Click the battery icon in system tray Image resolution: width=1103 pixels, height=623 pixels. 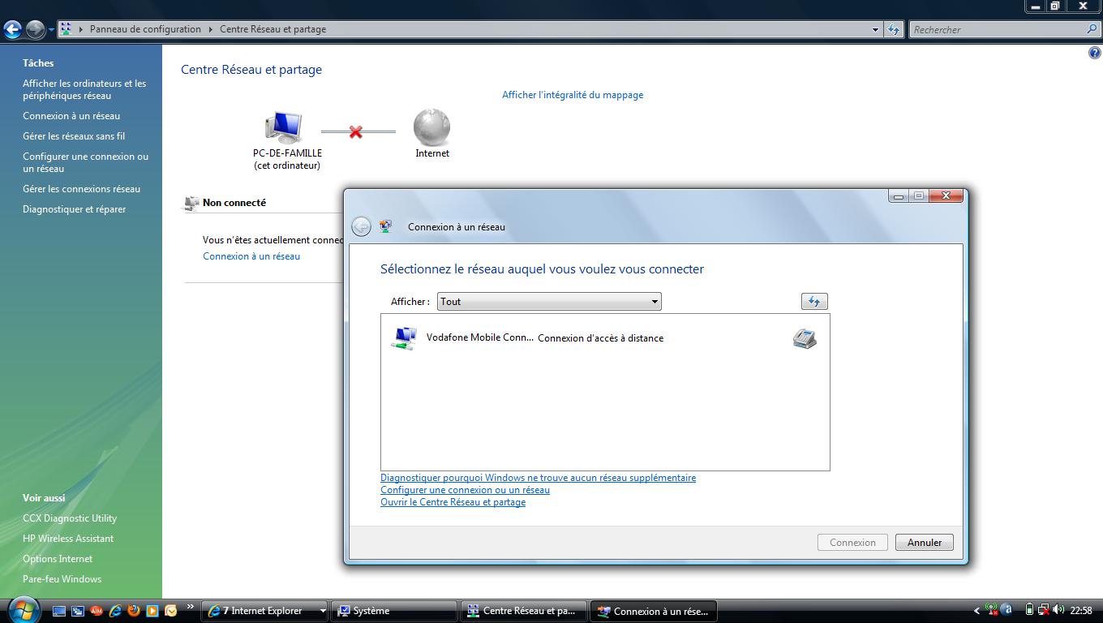click(1029, 610)
